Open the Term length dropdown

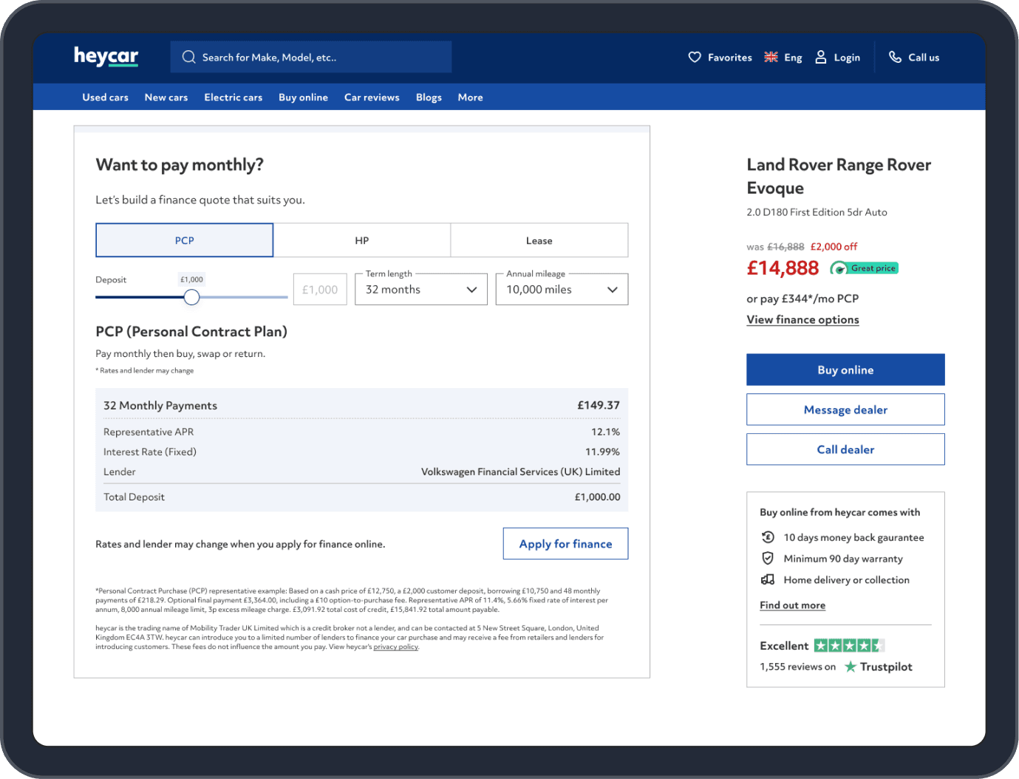(421, 290)
